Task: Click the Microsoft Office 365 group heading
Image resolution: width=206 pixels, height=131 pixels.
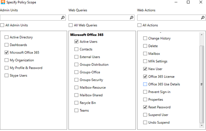Action: (x=87, y=35)
